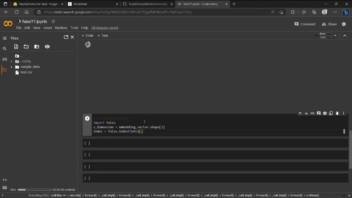The image size is (352, 198).
Task: Mirror cell in tab icon
Action: [331, 113]
